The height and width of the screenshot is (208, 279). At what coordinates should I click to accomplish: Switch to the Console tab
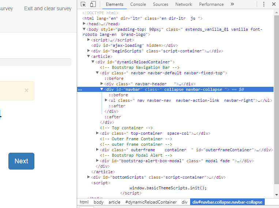click(x=138, y=4)
